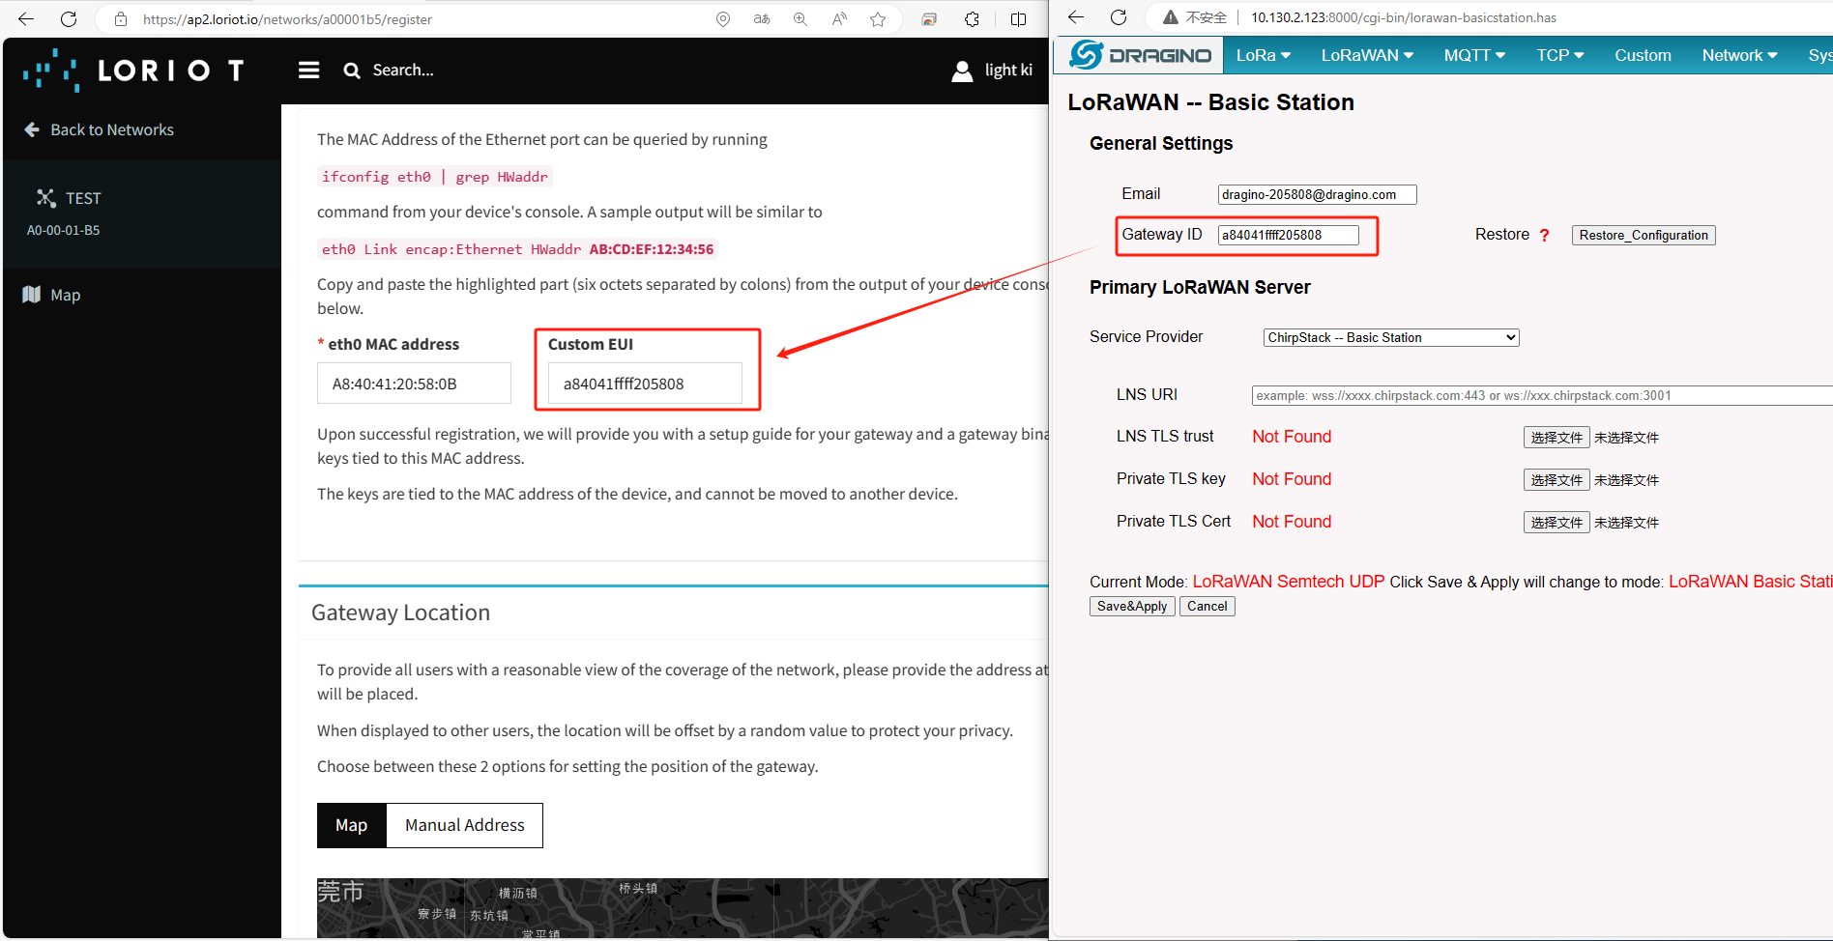The width and height of the screenshot is (1833, 941).
Task: Open the split screen icon
Action: pyautogui.click(x=1018, y=19)
